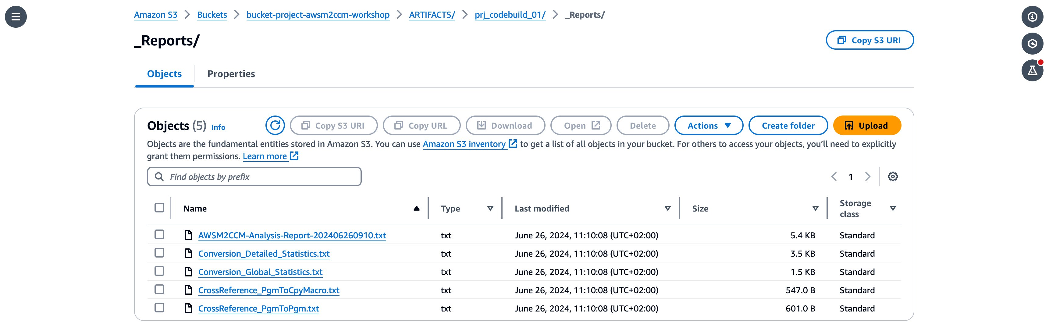Open the Storage class column filter arrow
Image resolution: width=1049 pixels, height=331 pixels.
point(892,208)
